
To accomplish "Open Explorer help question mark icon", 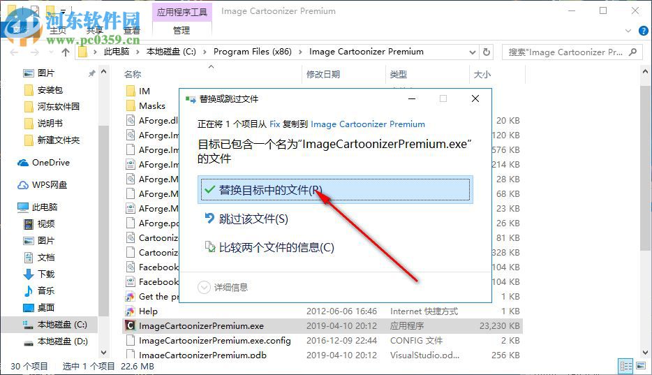I will 643,31.
